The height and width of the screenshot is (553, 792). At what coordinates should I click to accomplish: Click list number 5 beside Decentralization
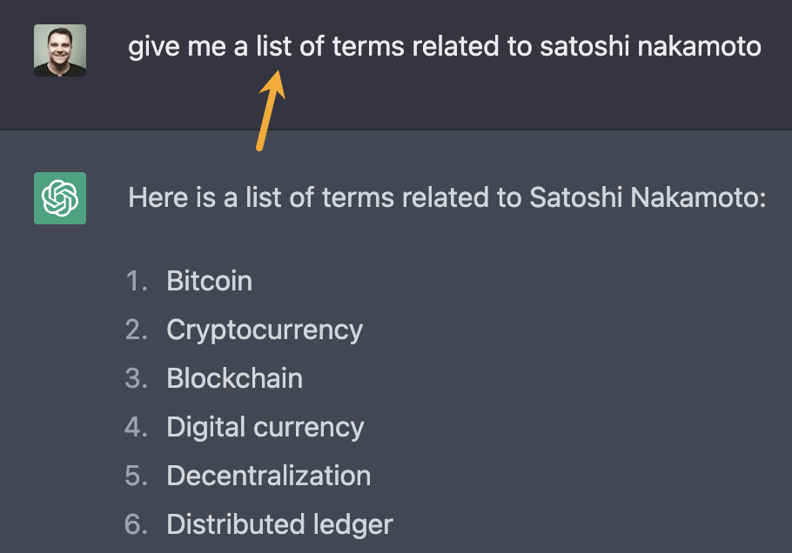(137, 476)
